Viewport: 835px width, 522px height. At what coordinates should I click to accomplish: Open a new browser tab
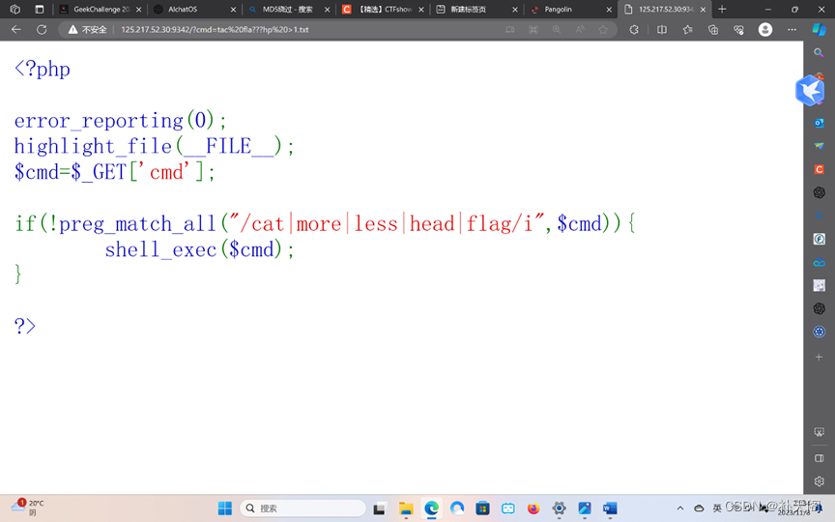(x=722, y=10)
